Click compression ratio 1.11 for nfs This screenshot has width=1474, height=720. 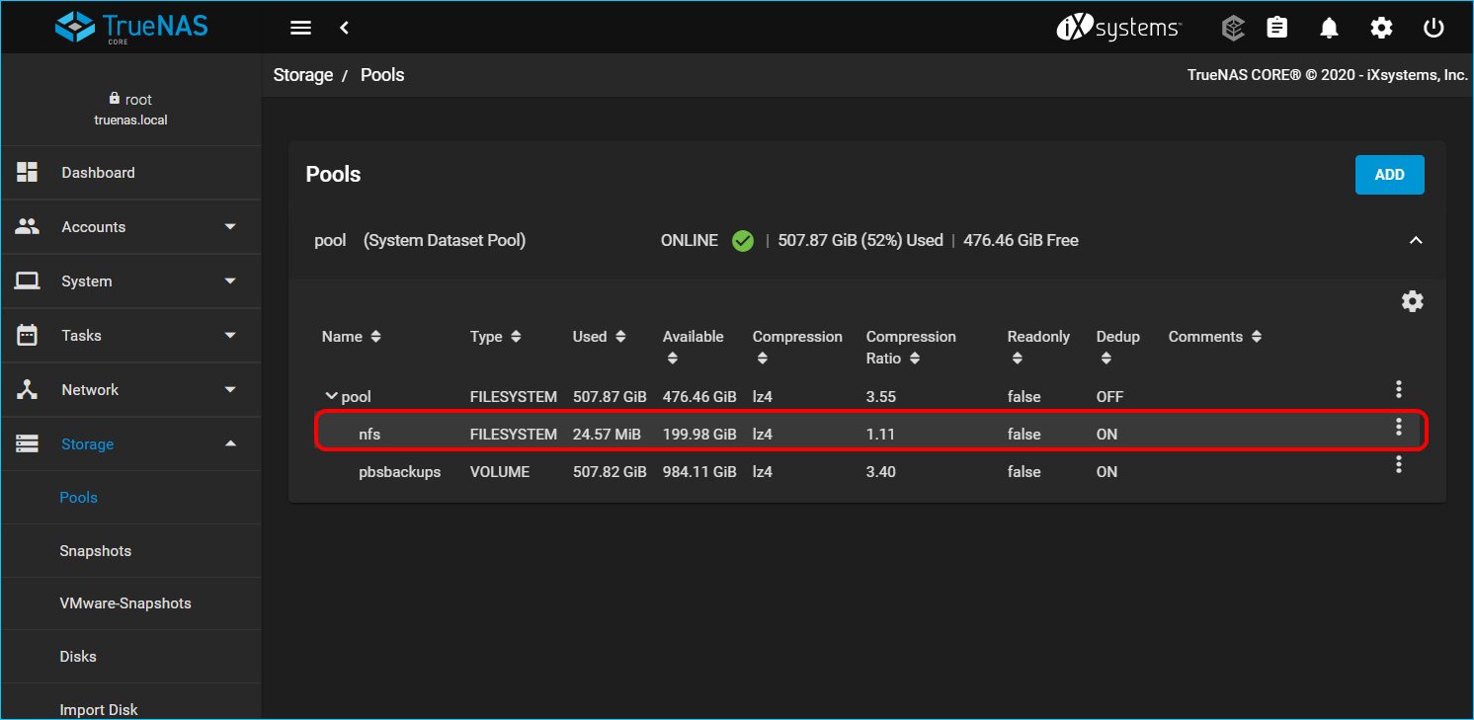[x=880, y=435]
